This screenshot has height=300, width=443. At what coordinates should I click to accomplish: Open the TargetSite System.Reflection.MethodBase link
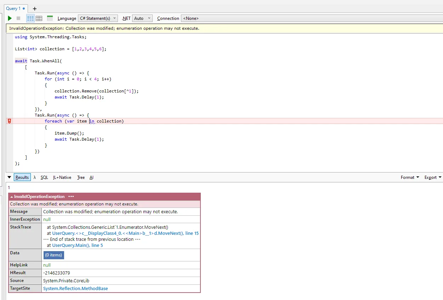75,288
